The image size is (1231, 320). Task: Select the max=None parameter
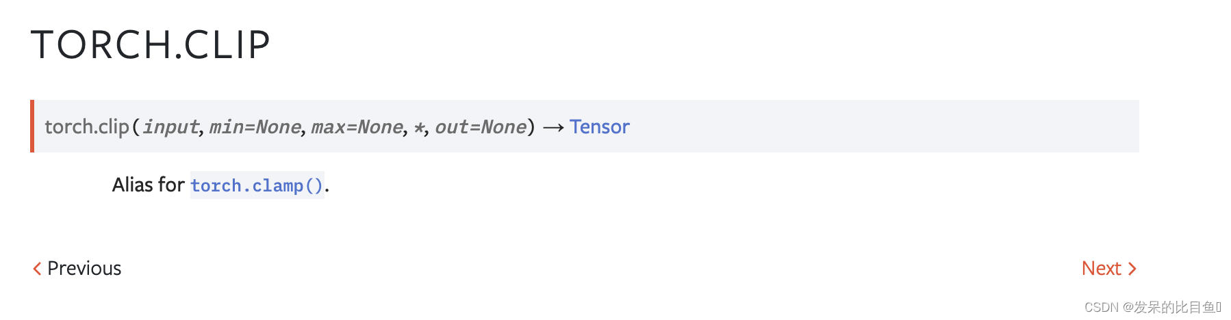tap(357, 127)
